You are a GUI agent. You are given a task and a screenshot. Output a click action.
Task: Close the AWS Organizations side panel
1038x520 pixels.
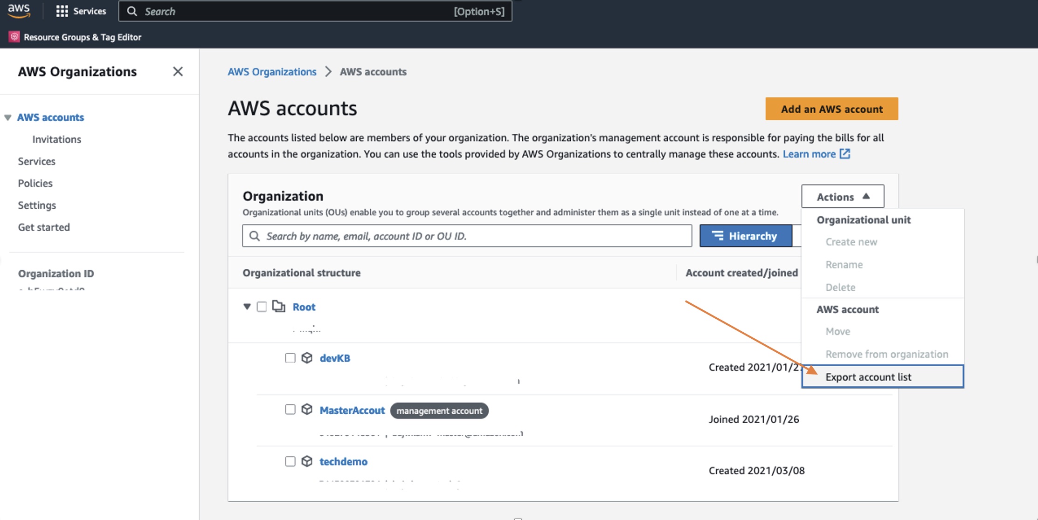coord(178,71)
